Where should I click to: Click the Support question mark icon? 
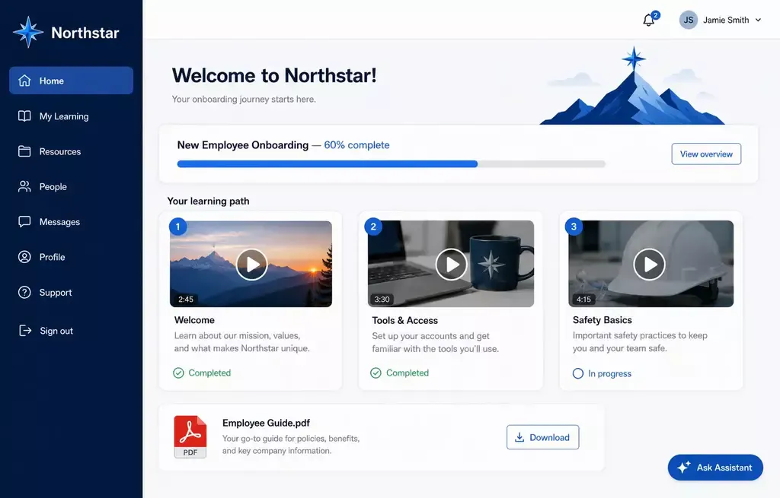tap(24, 292)
